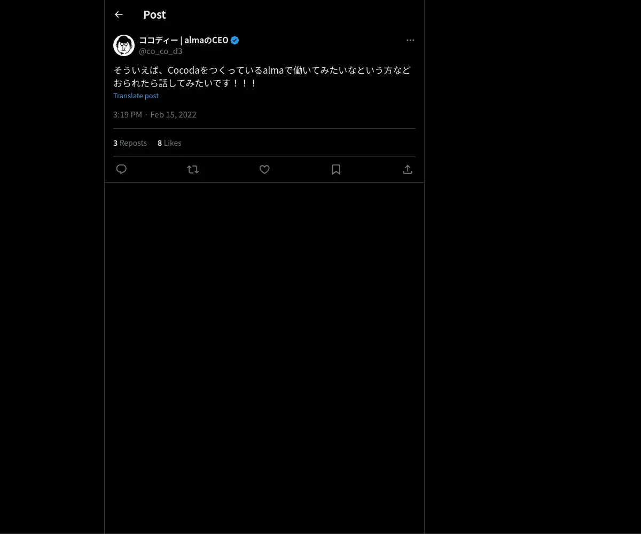Click the Post heading at top

tap(154, 14)
